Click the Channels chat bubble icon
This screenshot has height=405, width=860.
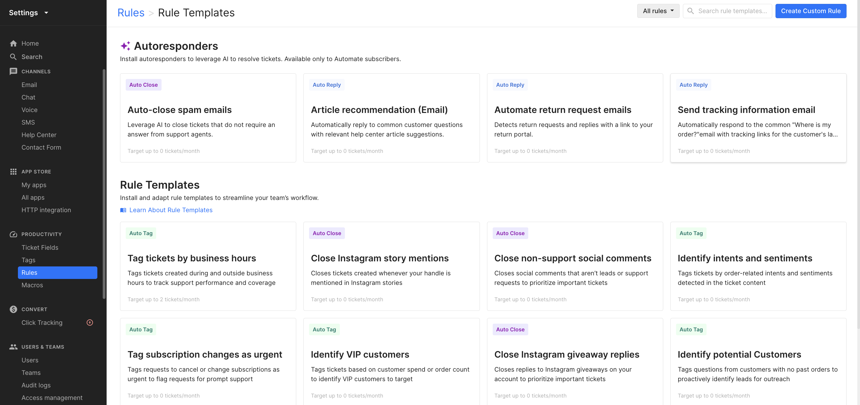(13, 72)
